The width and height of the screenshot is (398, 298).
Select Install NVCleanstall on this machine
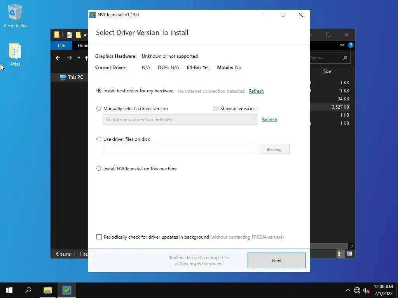[136, 168]
